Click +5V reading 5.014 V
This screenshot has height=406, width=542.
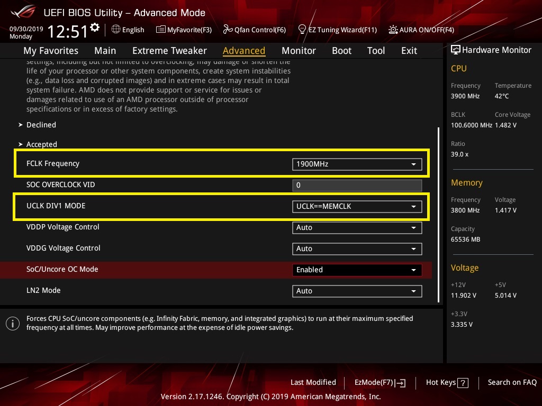click(505, 295)
